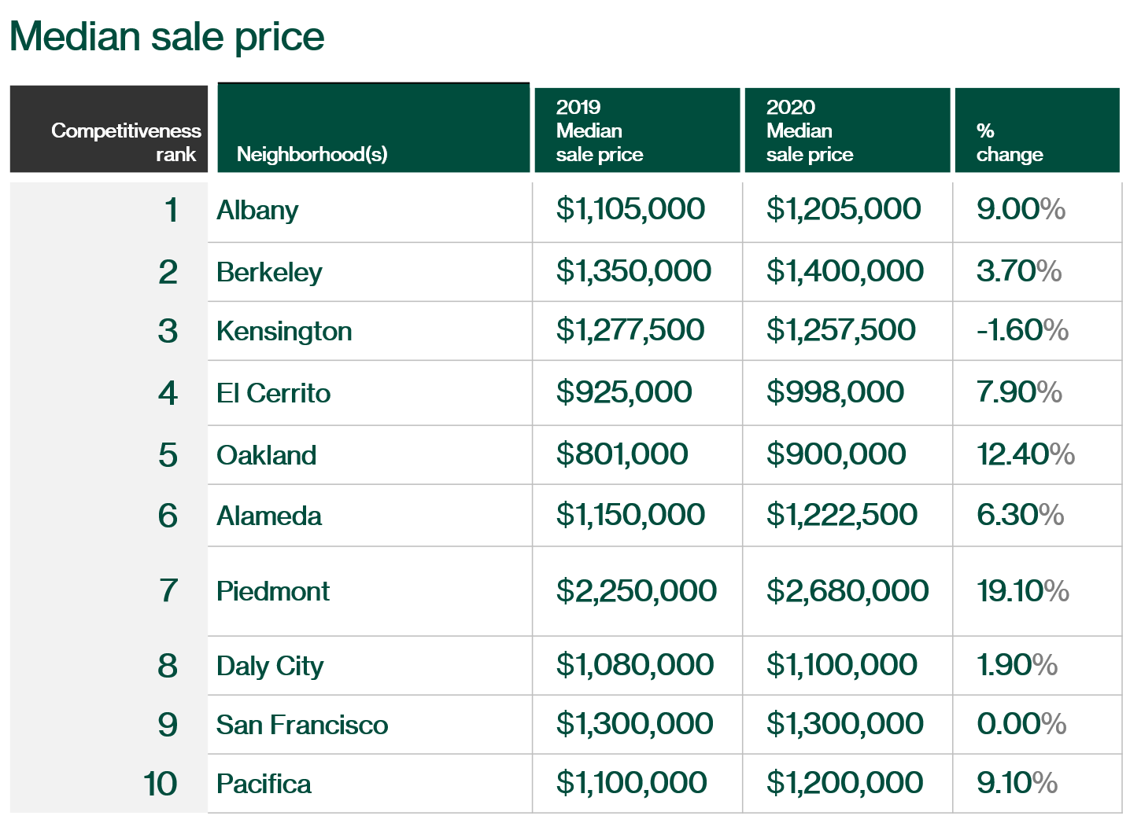This screenshot has width=1130, height=823.
Task: Click the Neighborhood(s) column header
Action: coord(373,127)
